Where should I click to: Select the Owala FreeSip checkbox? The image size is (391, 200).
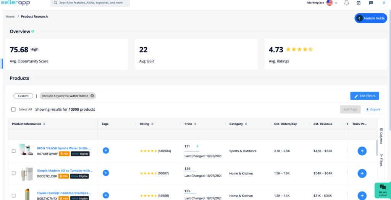tap(14, 196)
